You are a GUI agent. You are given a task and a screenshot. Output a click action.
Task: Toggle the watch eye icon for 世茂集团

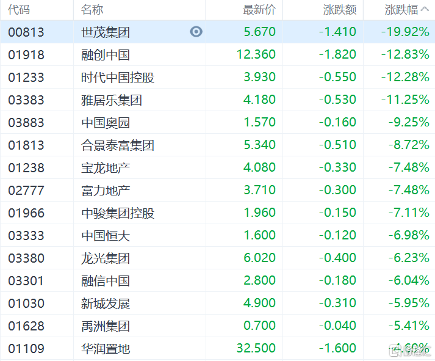click(x=196, y=32)
